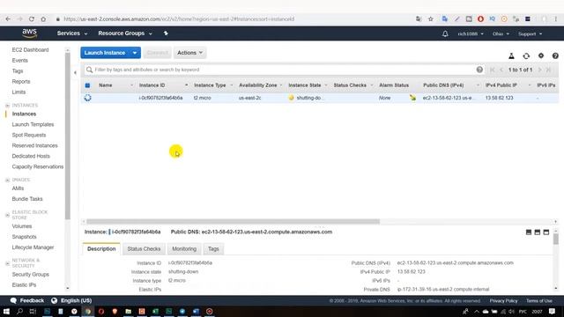Open Volumes in the sidebar
564x317 pixels.
click(21, 226)
